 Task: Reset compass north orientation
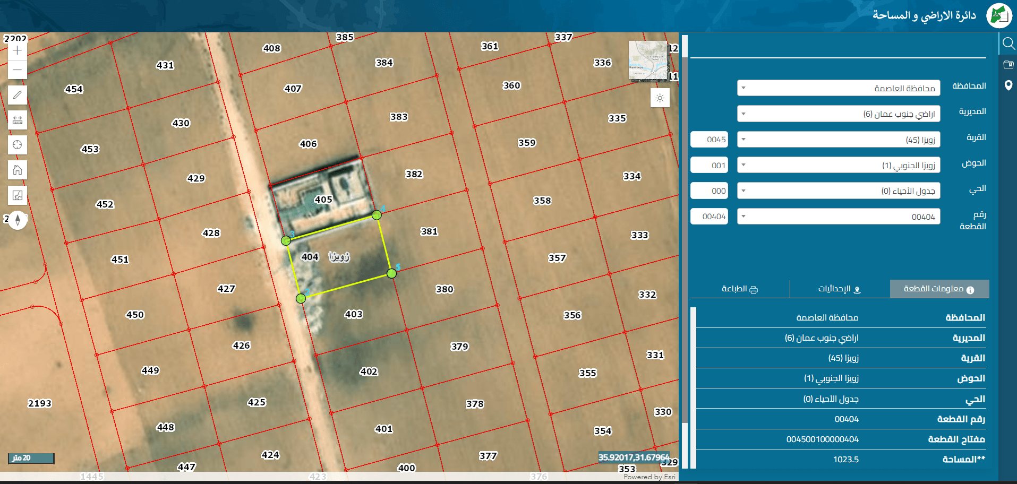[18, 220]
